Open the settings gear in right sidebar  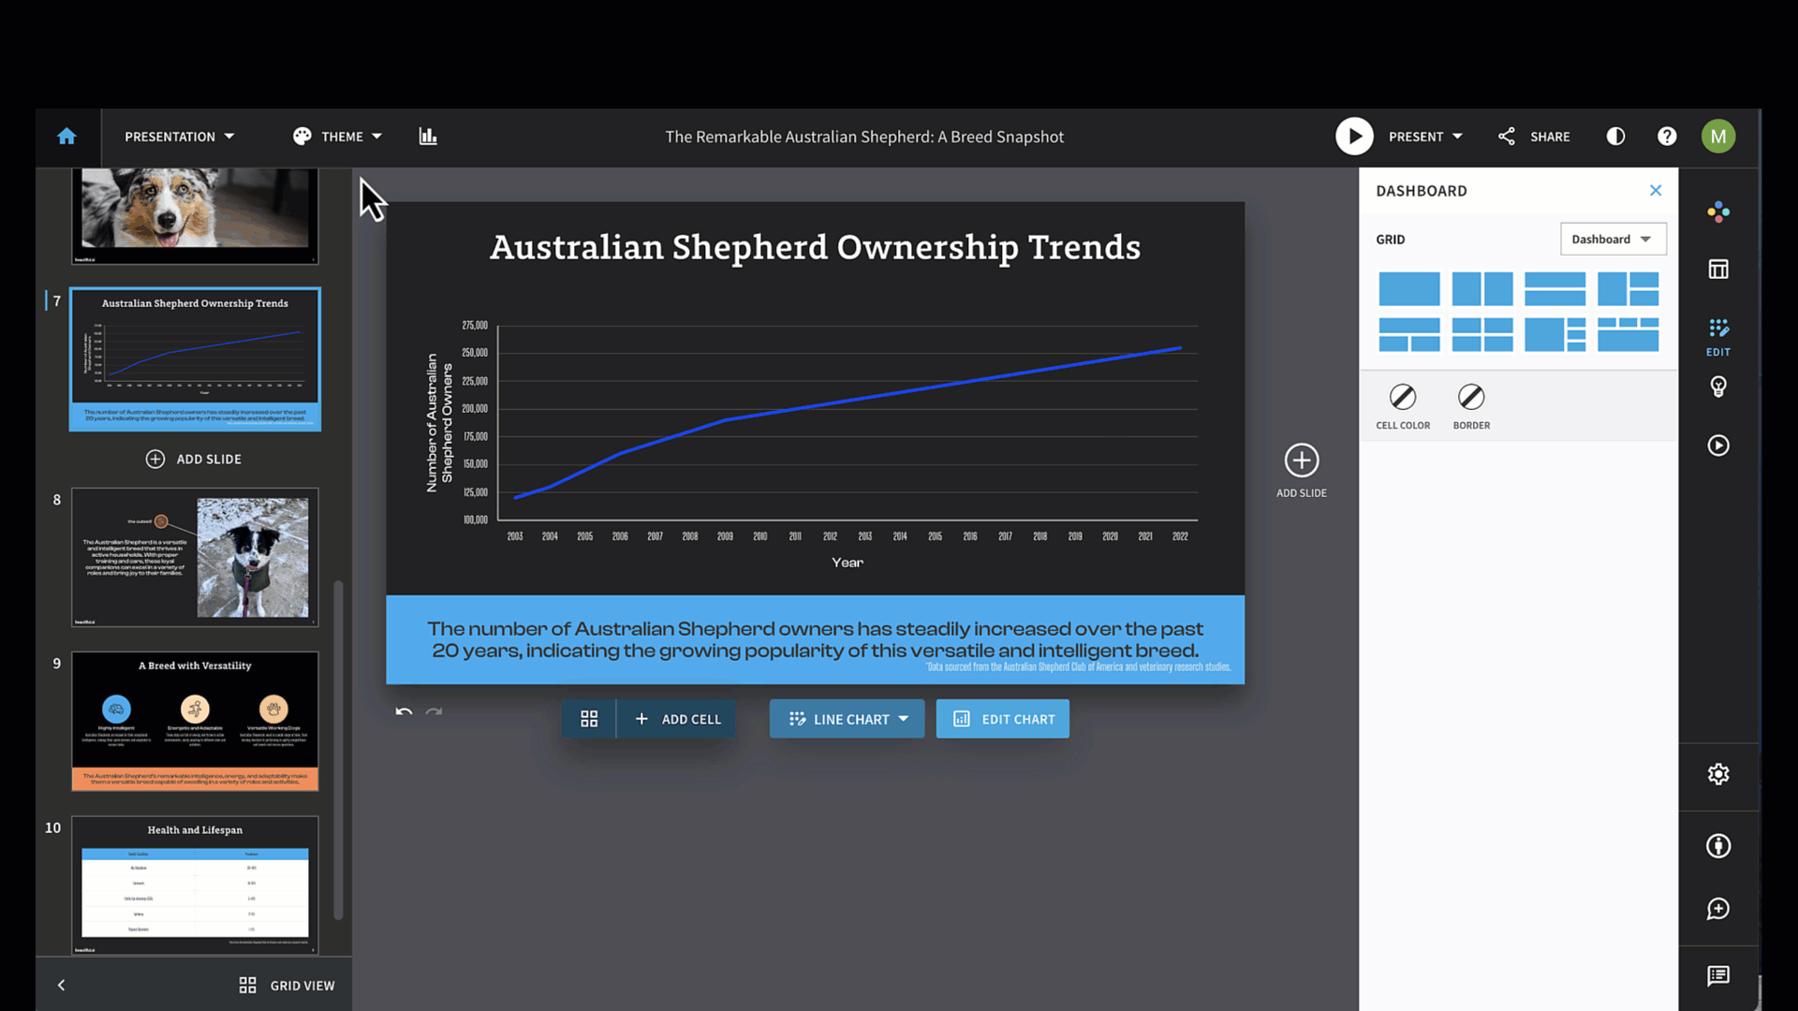click(x=1718, y=774)
